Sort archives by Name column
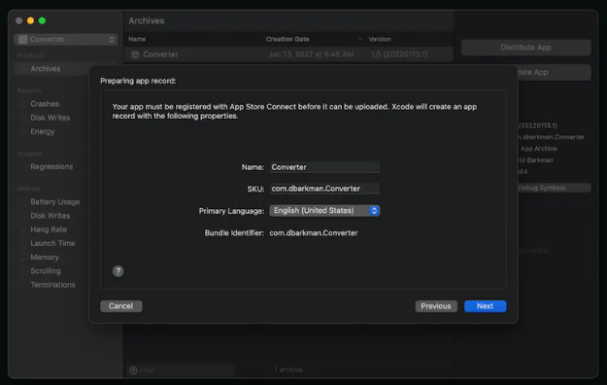Screen dimensions: 607x385 point(137,39)
